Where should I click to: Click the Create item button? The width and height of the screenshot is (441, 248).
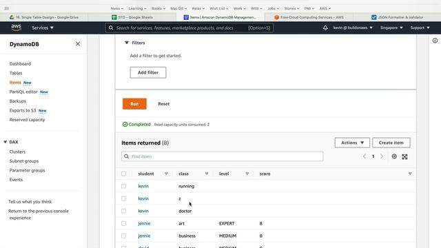pos(391,143)
